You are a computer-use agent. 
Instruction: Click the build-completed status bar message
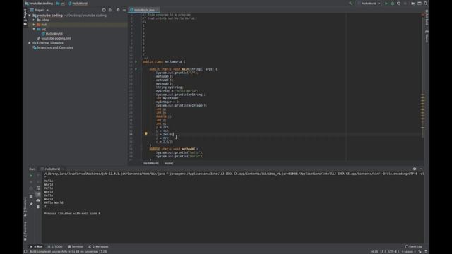pos(69,252)
